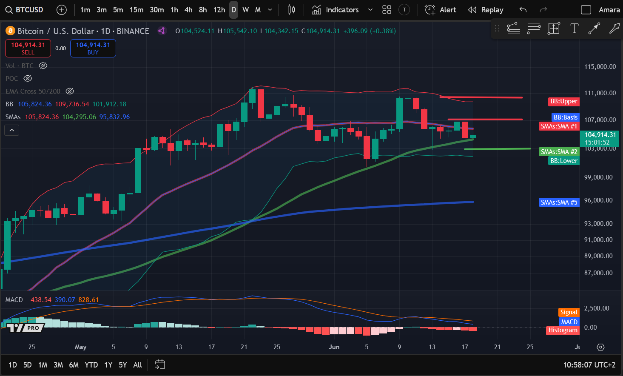
Task: Select the line segment drawing tool
Action: pos(594,28)
